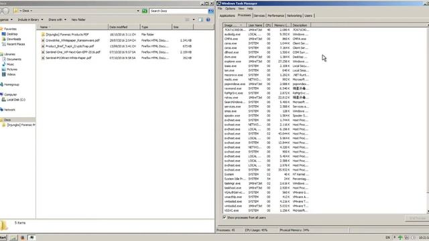
Task: Sort files by Type column
Action: pyautogui.click(x=156, y=27)
